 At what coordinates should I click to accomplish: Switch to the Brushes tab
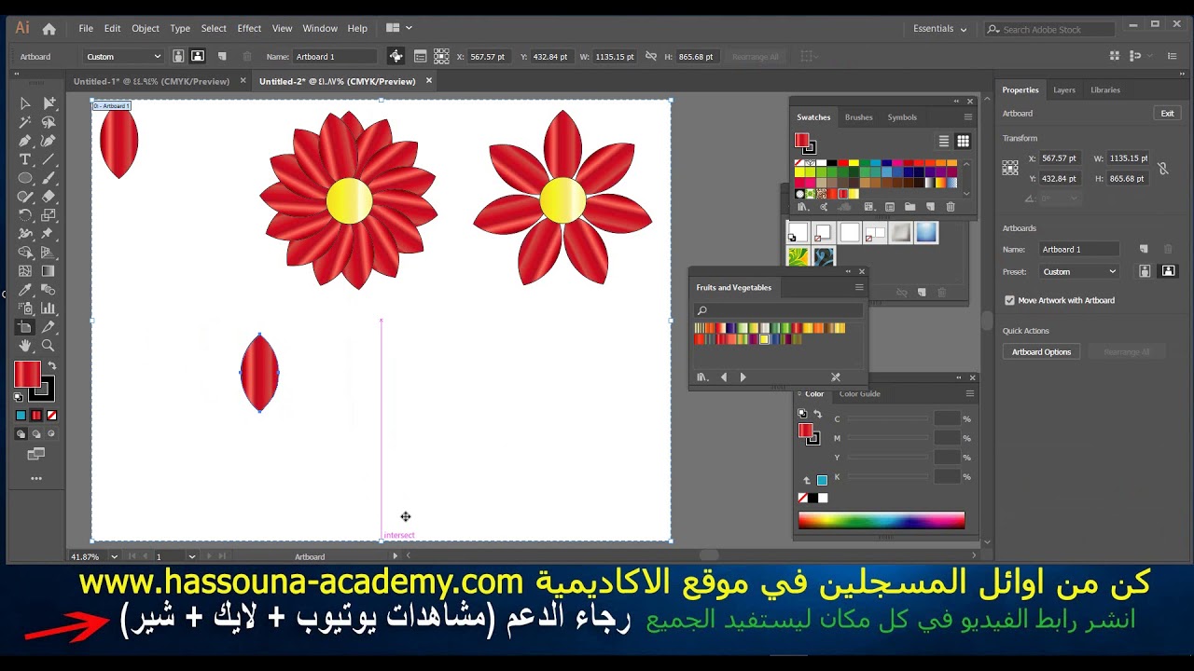[x=858, y=117]
